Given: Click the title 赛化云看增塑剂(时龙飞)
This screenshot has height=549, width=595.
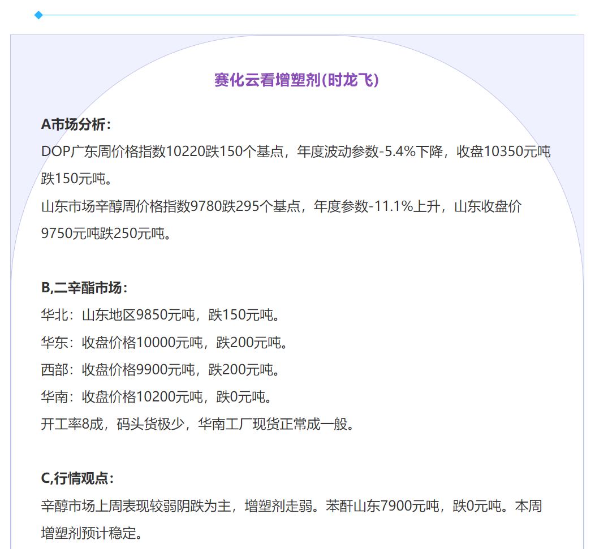Looking at the screenshot, I should (x=296, y=80).
